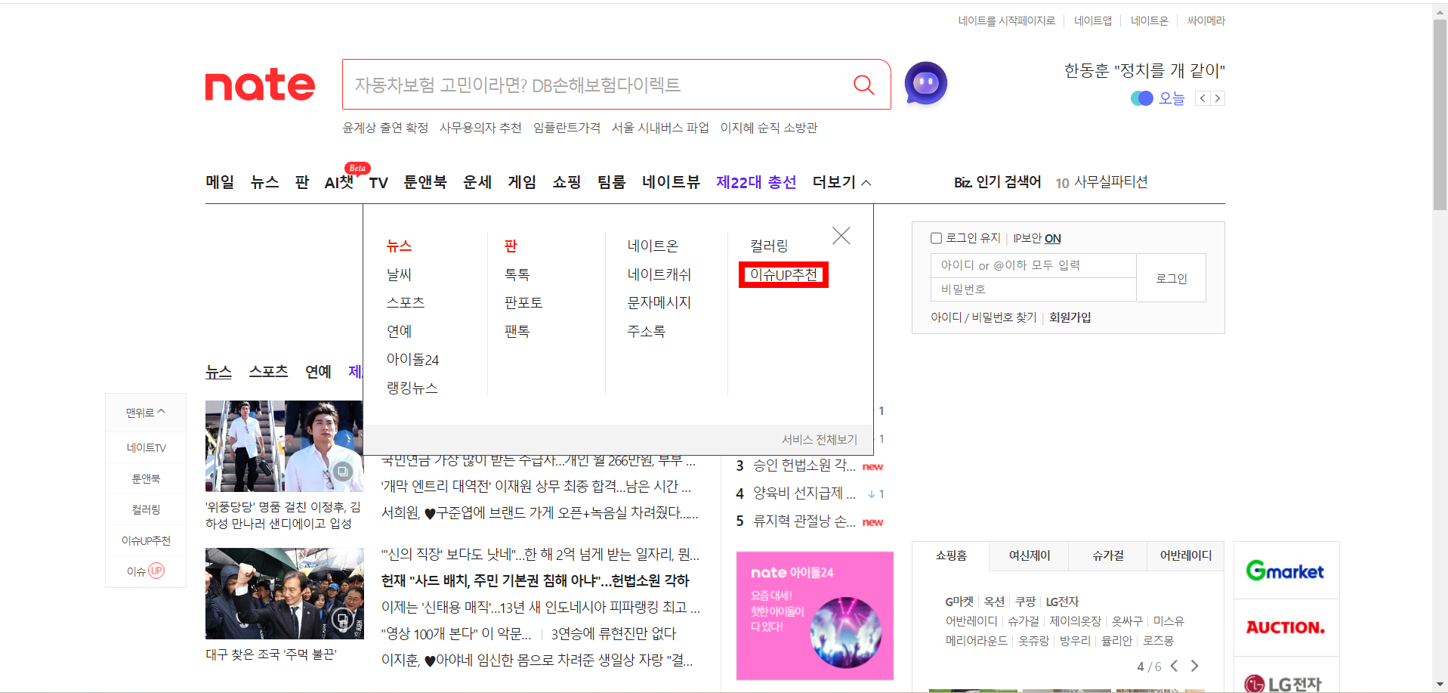Focus the 비밀번호 input field
Screen dimensions: 1448x693
[x=1033, y=289]
